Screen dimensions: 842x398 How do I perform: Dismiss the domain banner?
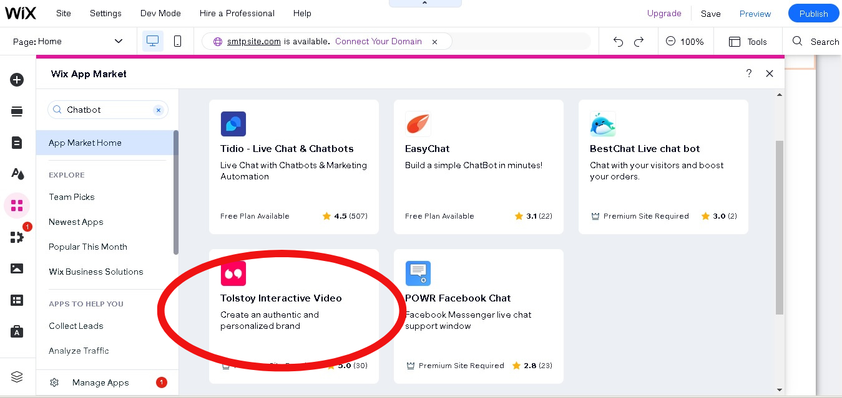[x=434, y=42]
